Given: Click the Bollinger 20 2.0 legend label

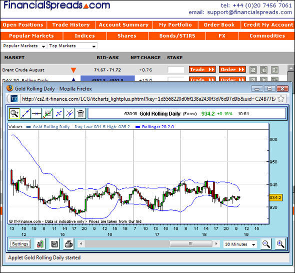Looking at the screenshot, I should tap(158, 127).
